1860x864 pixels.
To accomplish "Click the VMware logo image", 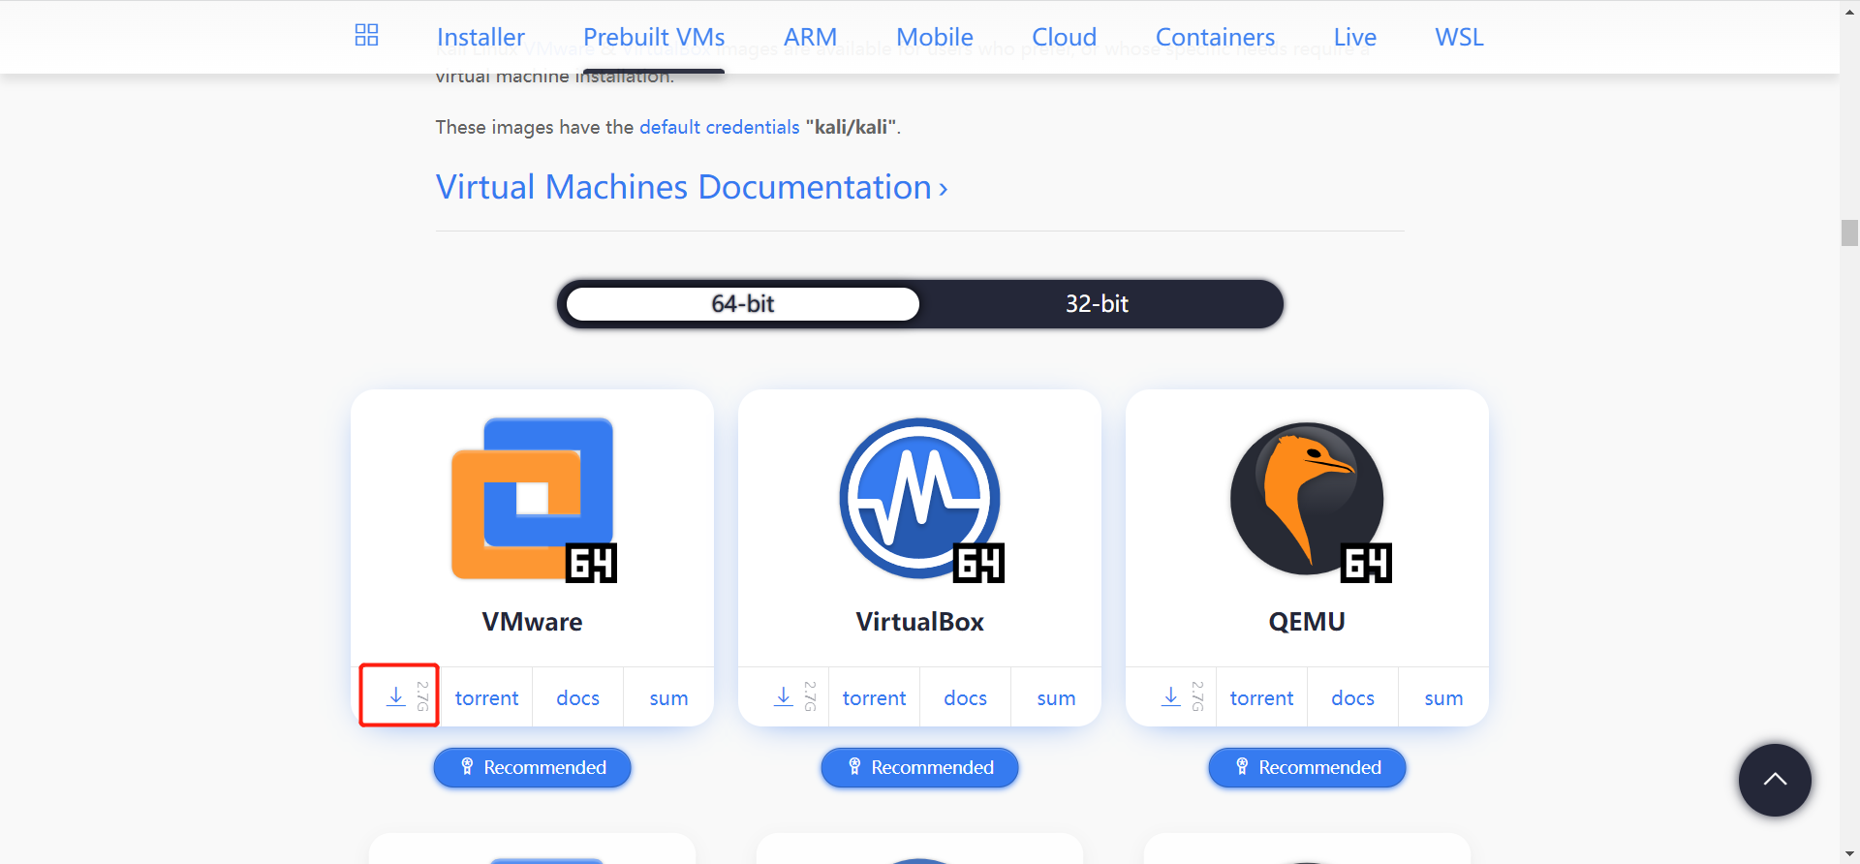I will click(533, 500).
